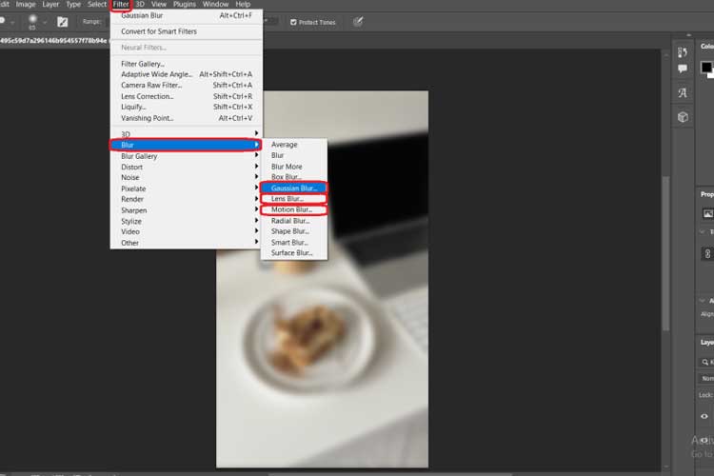The image size is (714, 476).
Task: Expand the Distort submenu
Action: point(187,168)
